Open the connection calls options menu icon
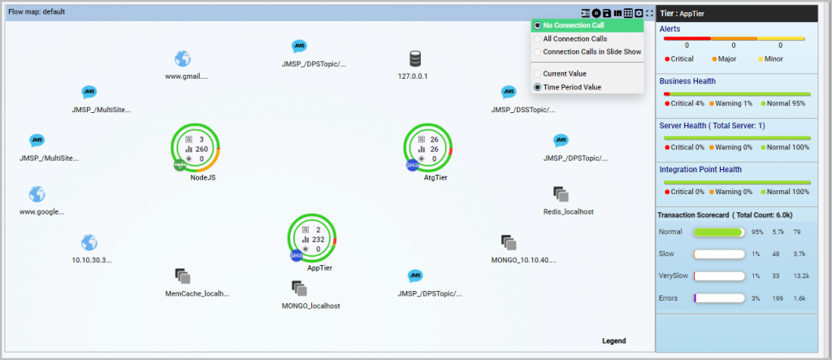The width and height of the screenshot is (832, 360). pos(586,13)
